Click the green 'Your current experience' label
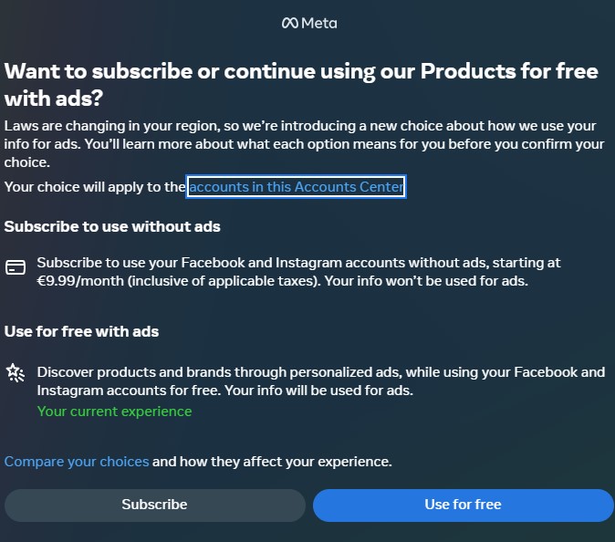This screenshot has height=542, width=615. (x=114, y=412)
